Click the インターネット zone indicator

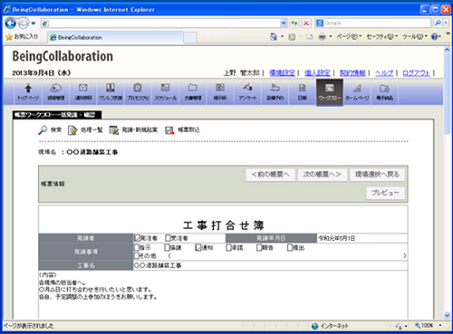[330, 326]
